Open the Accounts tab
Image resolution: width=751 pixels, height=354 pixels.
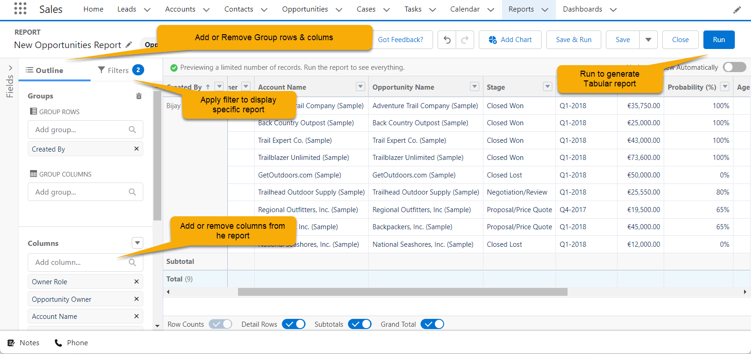(180, 9)
